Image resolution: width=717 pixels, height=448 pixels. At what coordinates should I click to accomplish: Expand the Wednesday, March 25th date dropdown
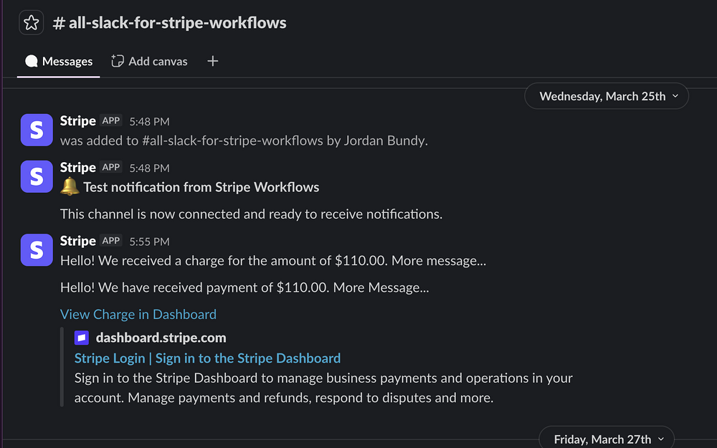(607, 96)
